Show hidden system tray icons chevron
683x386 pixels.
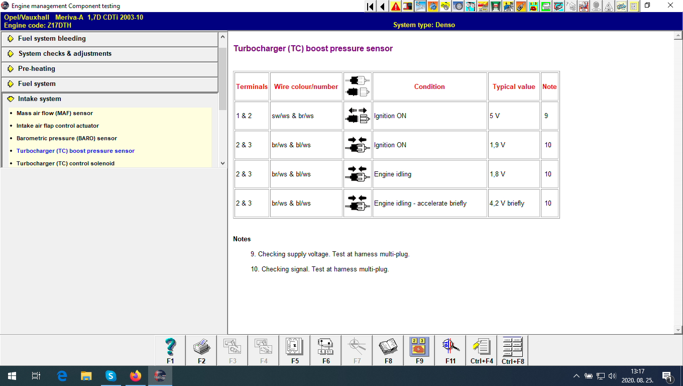click(576, 376)
